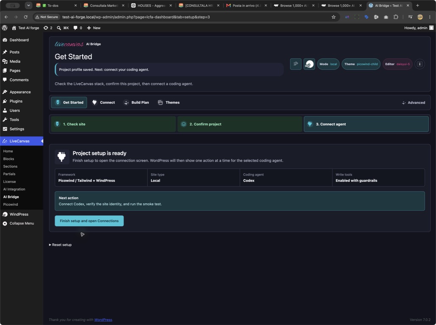Click the WordPress logo in admin bar
This screenshot has width=436, height=325.
point(4,28)
